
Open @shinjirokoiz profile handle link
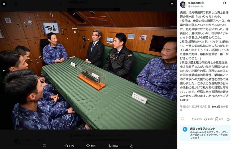[195, 6]
